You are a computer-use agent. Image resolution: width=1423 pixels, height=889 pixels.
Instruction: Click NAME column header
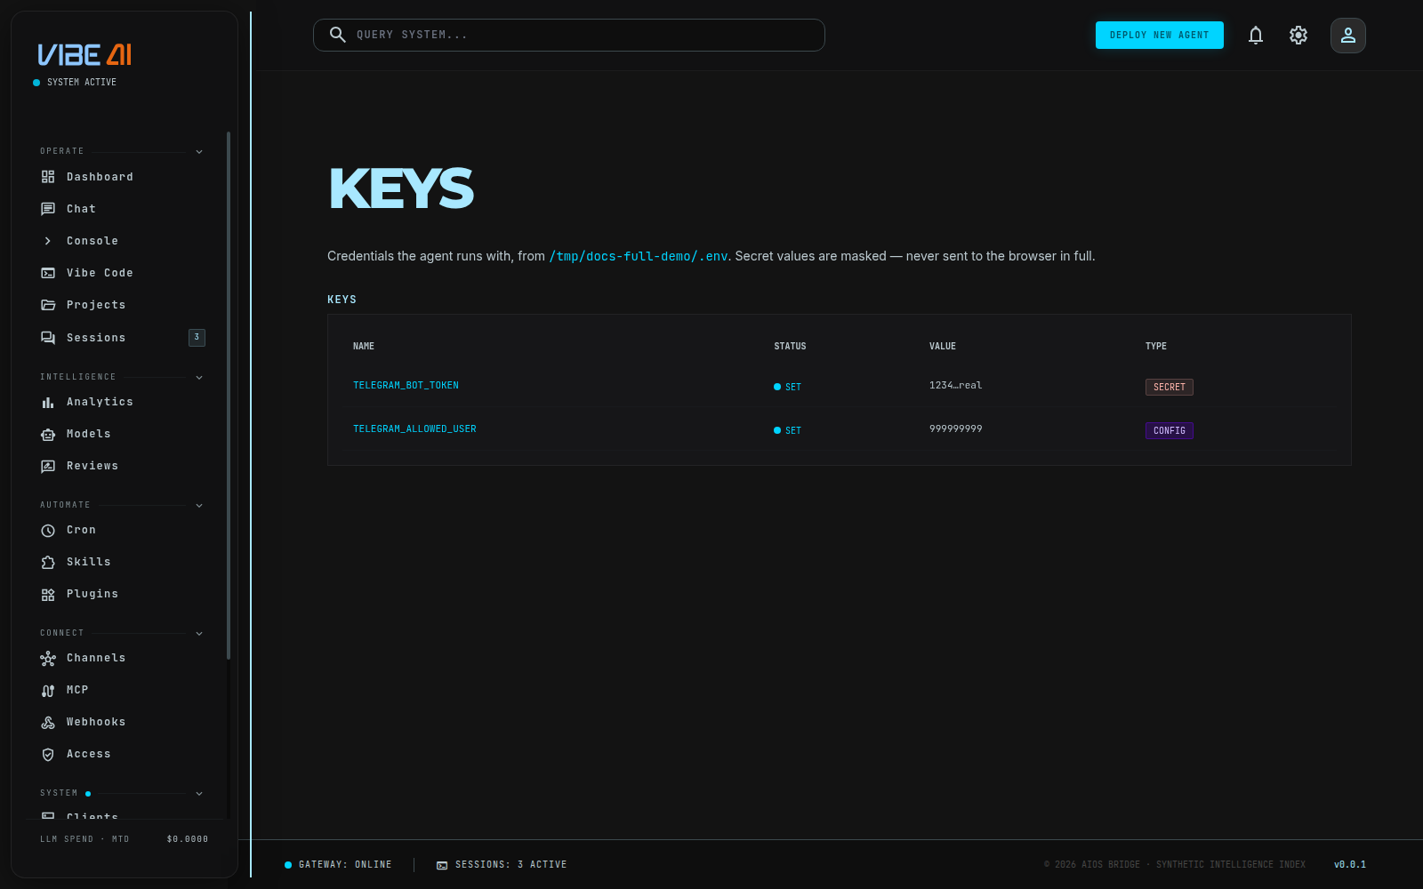(x=364, y=347)
